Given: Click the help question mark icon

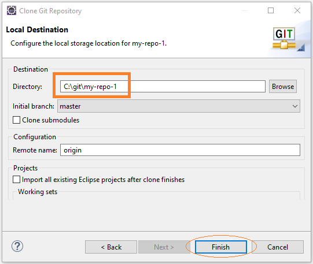Looking at the screenshot, I should click(17, 246).
